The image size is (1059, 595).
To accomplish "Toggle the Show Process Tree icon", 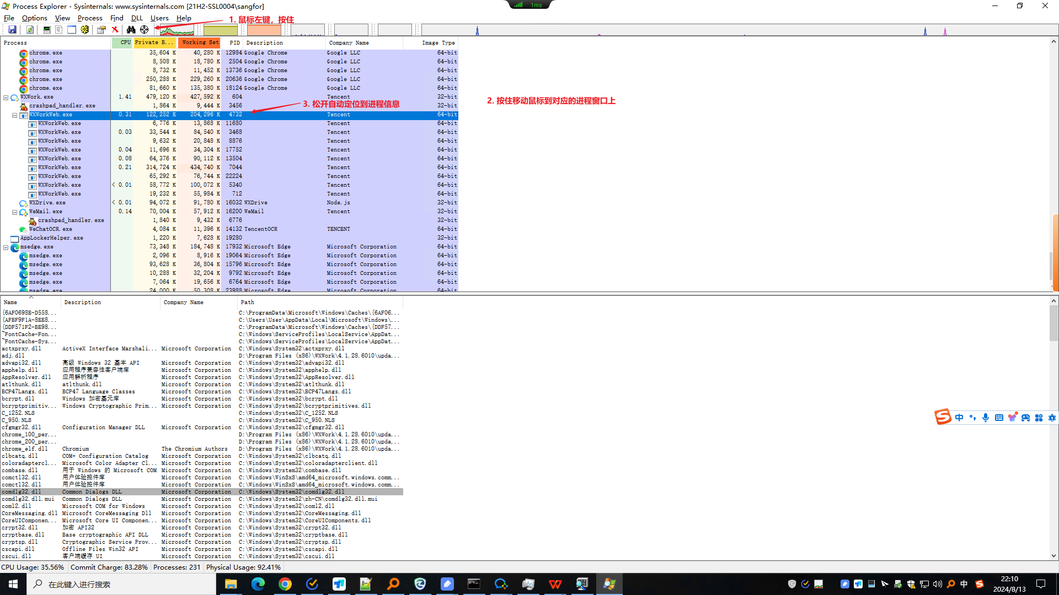I will [58, 30].
